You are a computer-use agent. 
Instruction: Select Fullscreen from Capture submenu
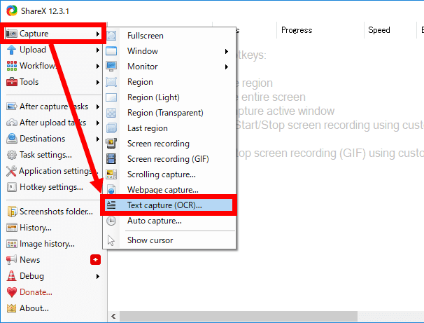[169, 36]
